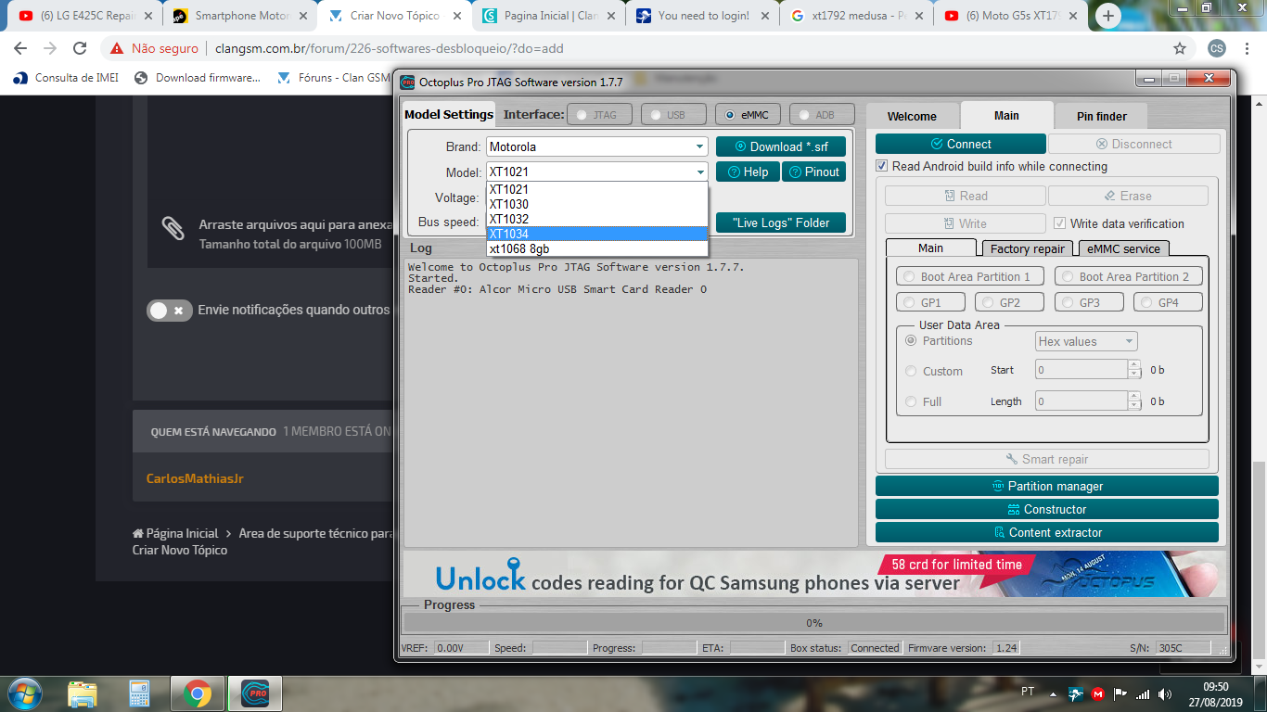Screen dimensions: 1267x712
Task: Toggle the notifications switch in Chrome forum page
Action: click(x=169, y=310)
